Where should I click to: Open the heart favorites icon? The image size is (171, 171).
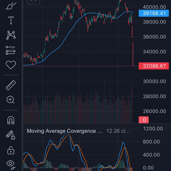tap(11, 65)
